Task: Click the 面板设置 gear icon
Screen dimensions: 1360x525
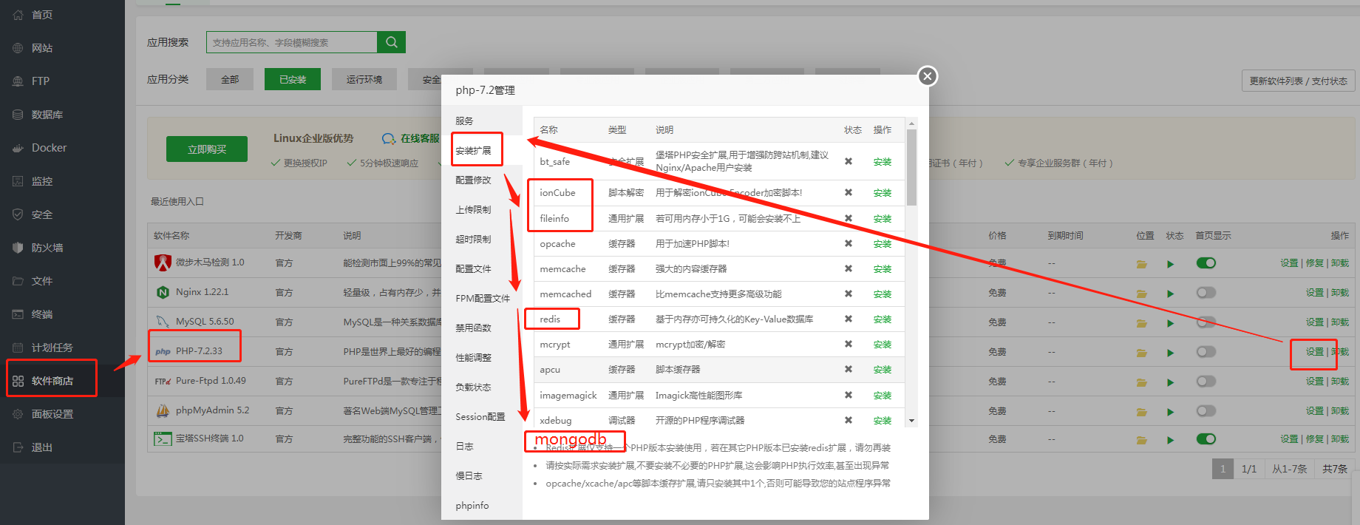Action: (18, 414)
